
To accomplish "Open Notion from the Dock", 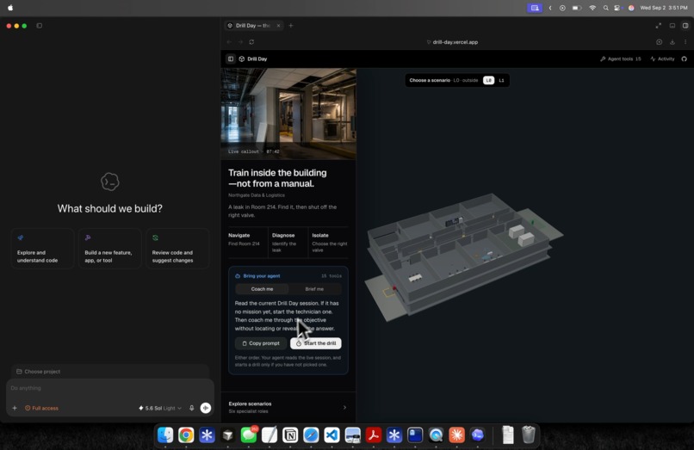I will click(x=290, y=435).
